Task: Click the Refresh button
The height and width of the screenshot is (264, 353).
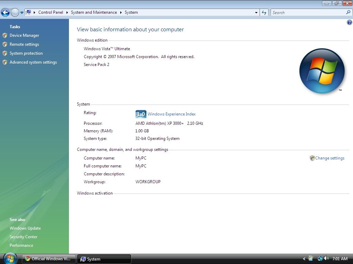Action: [x=264, y=13]
